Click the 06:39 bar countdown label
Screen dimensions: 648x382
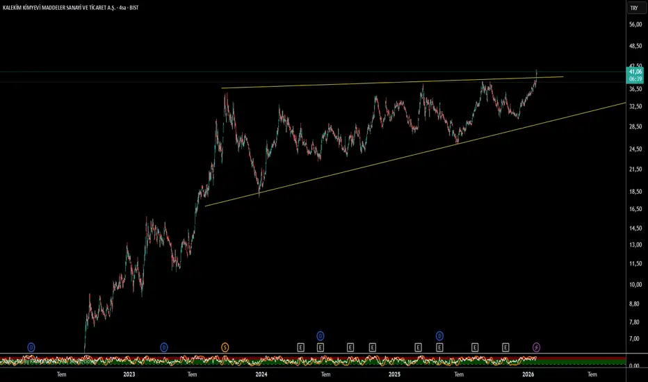pyautogui.click(x=635, y=78)
